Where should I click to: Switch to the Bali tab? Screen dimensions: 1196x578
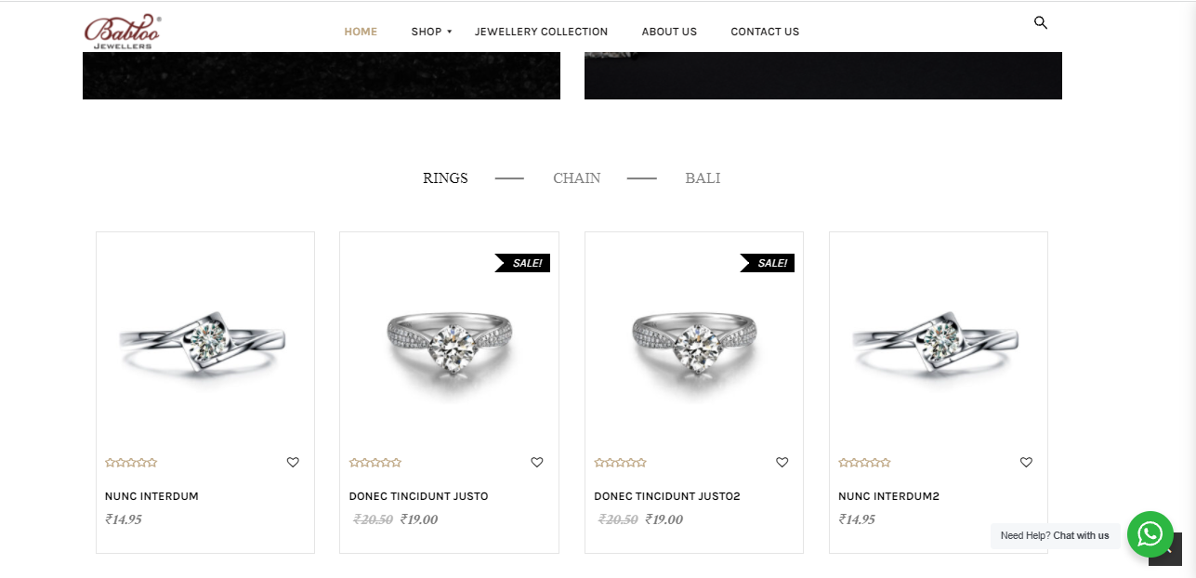click(703, 177)
